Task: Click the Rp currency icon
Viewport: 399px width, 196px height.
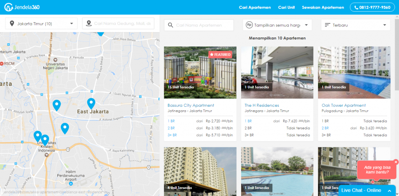Action: 249,25
